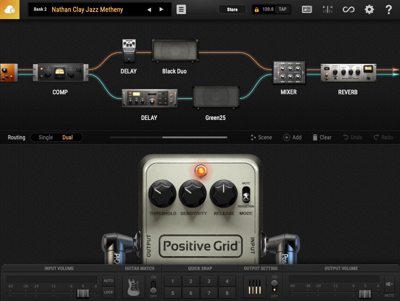Select the lower DELAY rack unit
The width and height of the screenshot is (400, 301).
coord(150,98)
